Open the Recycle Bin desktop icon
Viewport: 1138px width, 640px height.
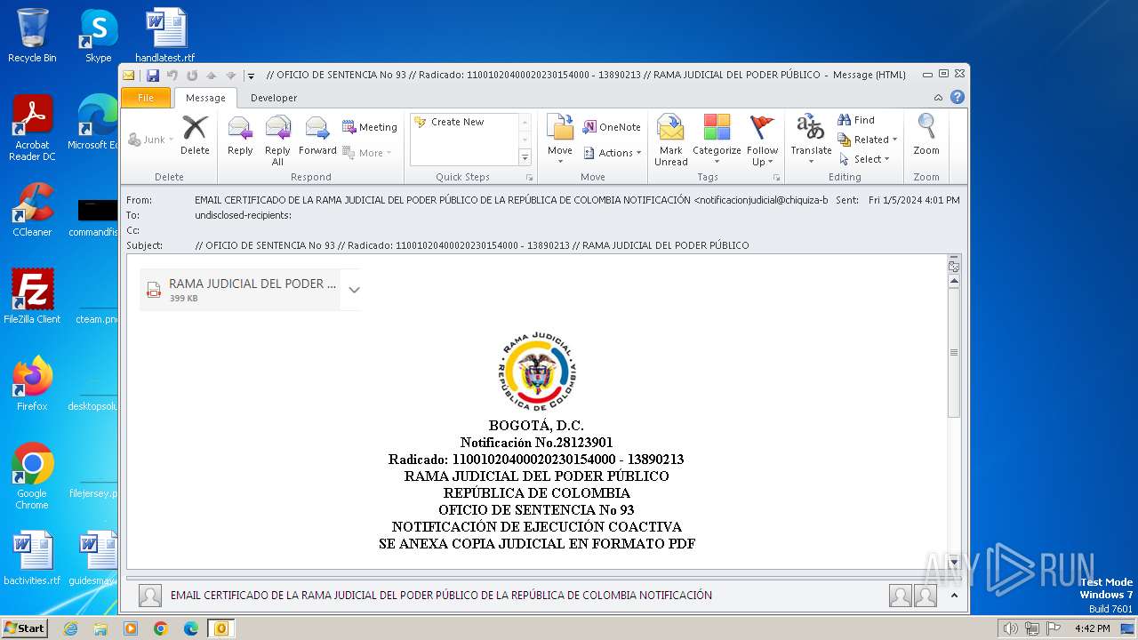point(32,36)
